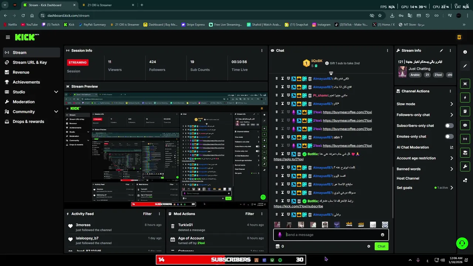Toggle Emotes-only chat switch
473x266 pixels.
tap(449, 136)
